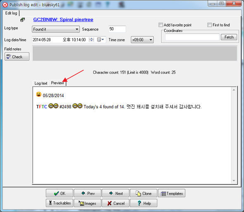Image resolution: width=244 pixels, height=212 pixels.
Task: Open the calendar picker dropdown
Action: coord(100,40)
